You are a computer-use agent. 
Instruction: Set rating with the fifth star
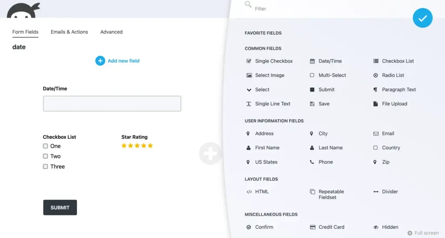pyautogui.click(x=150, y=146)
